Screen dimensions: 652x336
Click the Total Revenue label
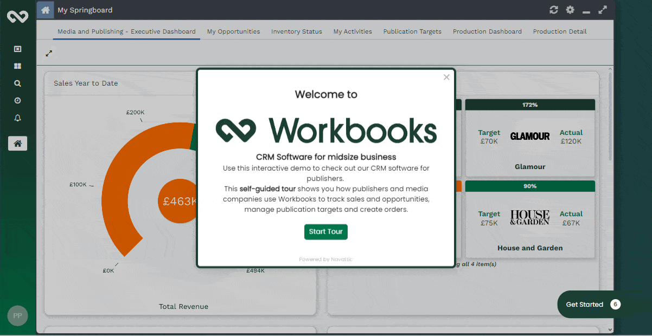(x=183, y=306)
